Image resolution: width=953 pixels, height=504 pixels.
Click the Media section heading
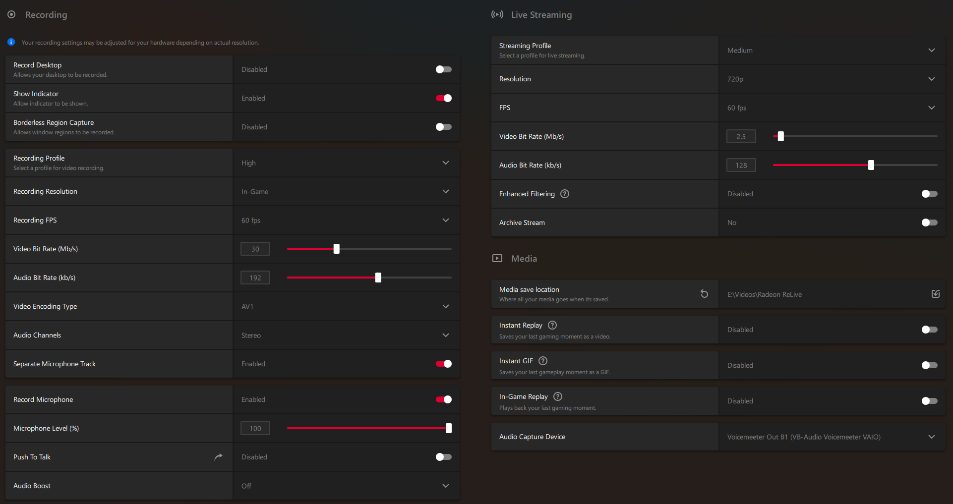[x=524, y=259]
